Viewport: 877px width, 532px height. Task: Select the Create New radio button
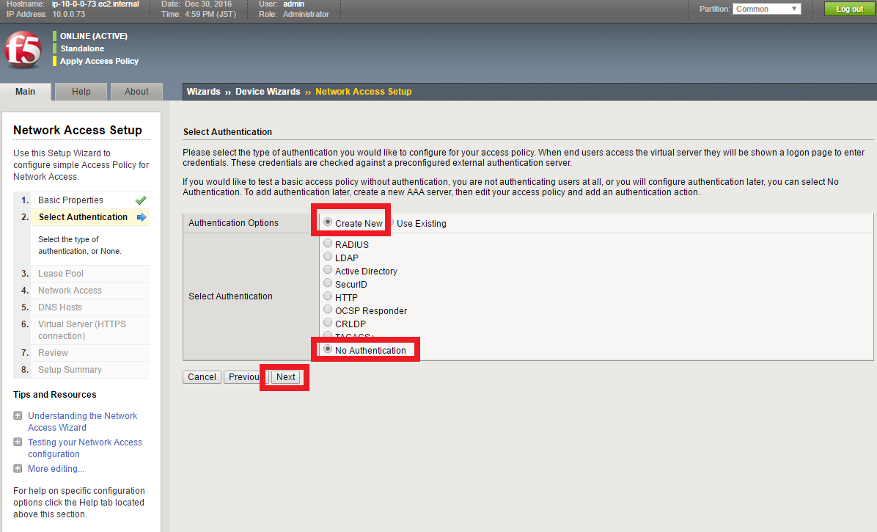[x=328, y=222]
